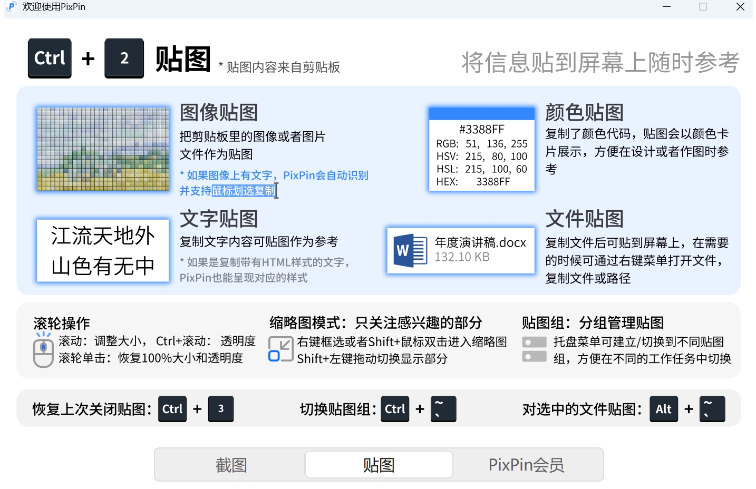Click the poem text 江流天地外 card
This screenshot has height=489, width=756.
102,251
